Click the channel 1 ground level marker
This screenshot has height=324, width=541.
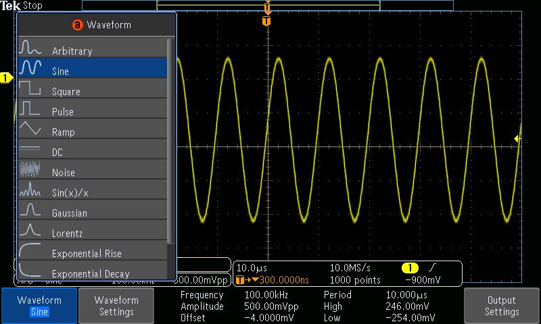(x=7, y=78)
